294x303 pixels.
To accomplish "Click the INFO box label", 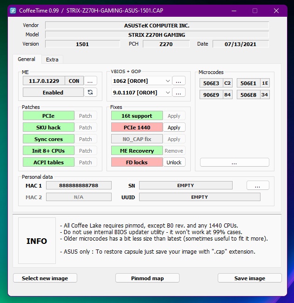I will pyautogui.click(x=37, y=241).
